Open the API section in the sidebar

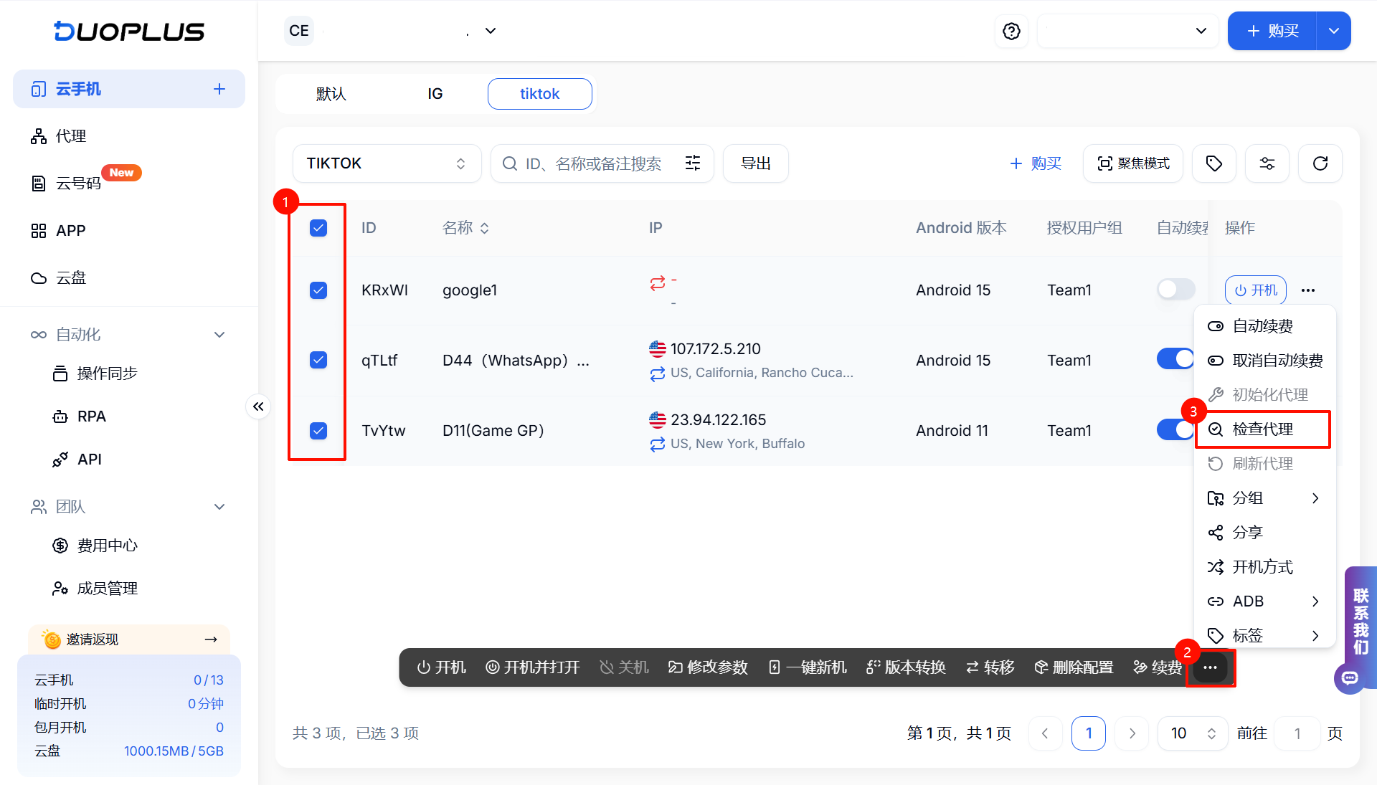click(x=89, y=459)
